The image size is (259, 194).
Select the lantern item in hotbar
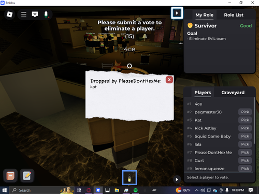click(129, 178)
